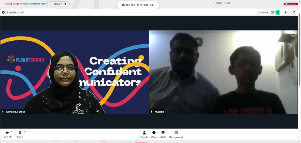Share your screen

(x=163, y=135)
